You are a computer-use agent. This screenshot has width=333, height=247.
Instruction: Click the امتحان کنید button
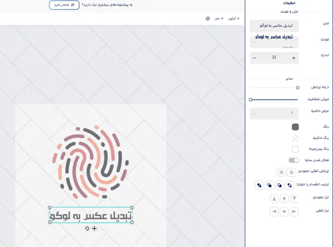(64, 5)
